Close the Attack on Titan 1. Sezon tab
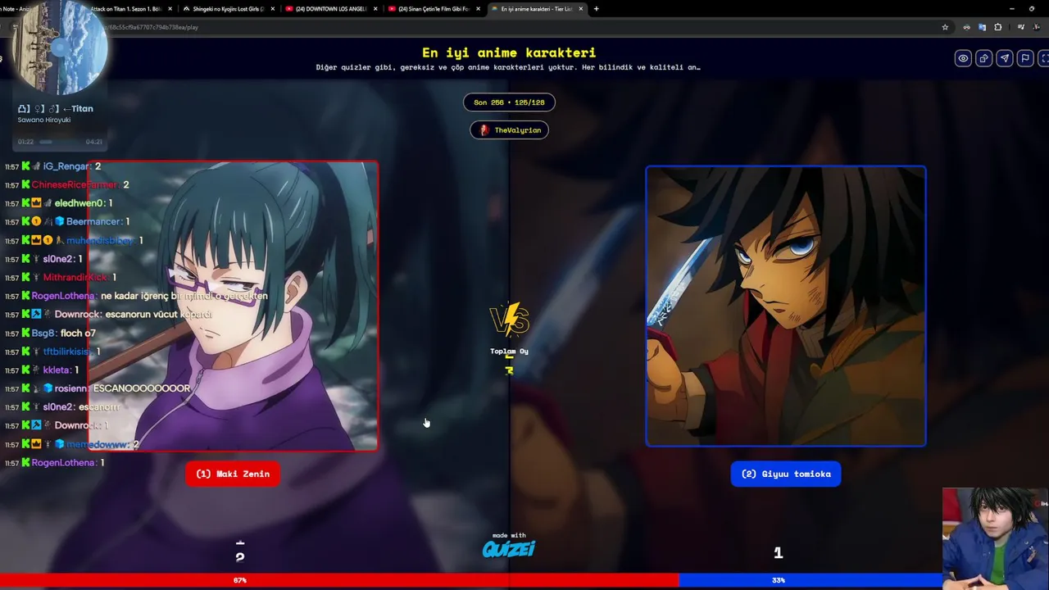 click(x=170, y=9)
